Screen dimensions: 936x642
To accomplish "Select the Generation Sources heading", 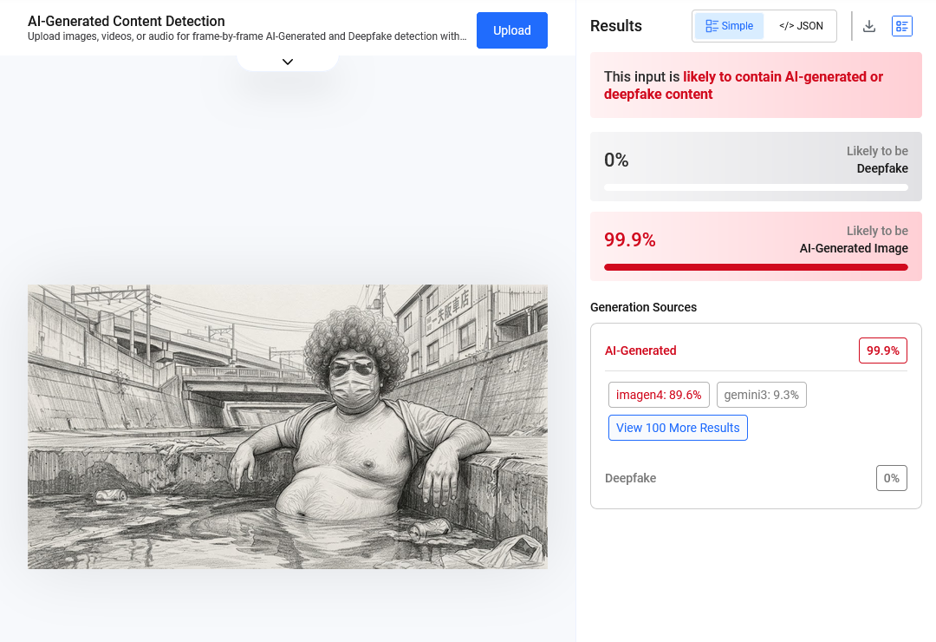I will (643, 307).
